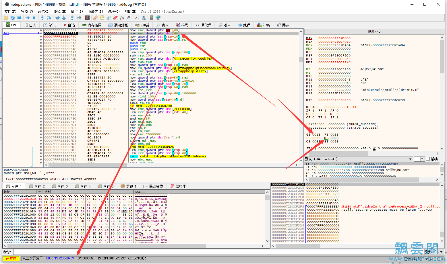Open the 插件(P) menu
The height and width of the screenshot is (264, 447).
(x=77, y=11)
